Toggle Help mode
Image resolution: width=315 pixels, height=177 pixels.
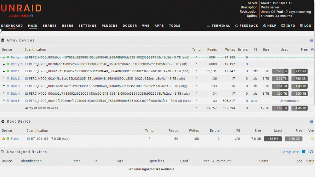click(x=270, y=26)
